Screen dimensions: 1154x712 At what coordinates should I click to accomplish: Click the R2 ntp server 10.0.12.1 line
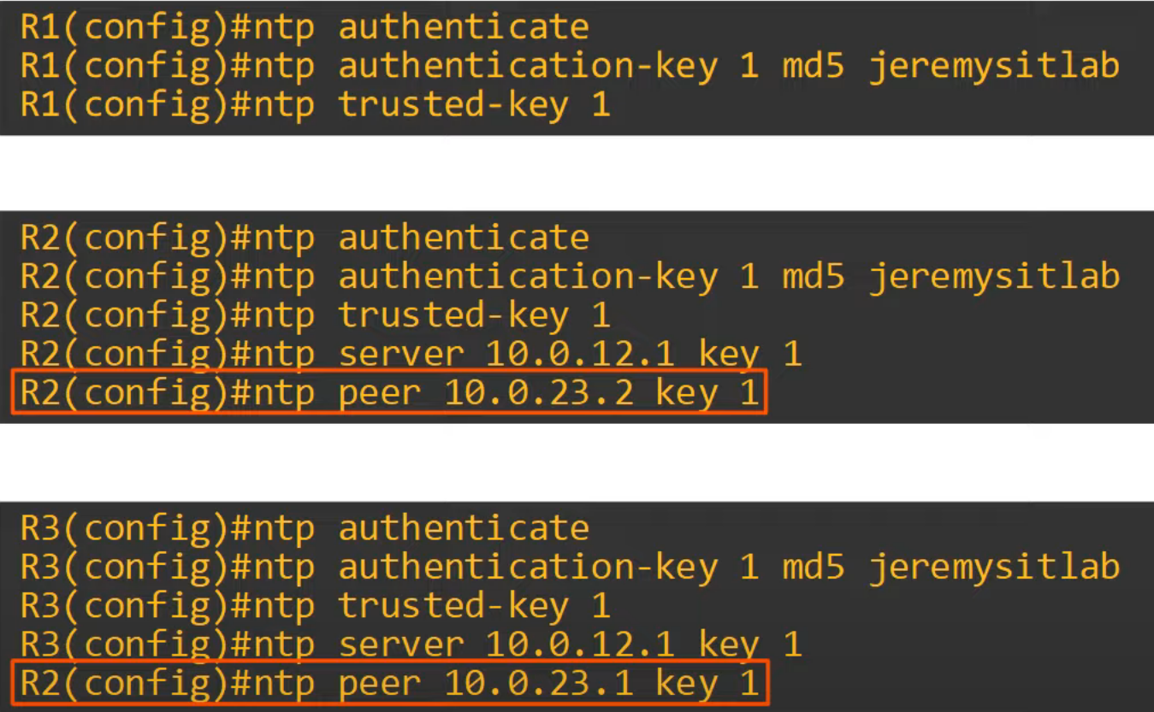coord(411,354)
